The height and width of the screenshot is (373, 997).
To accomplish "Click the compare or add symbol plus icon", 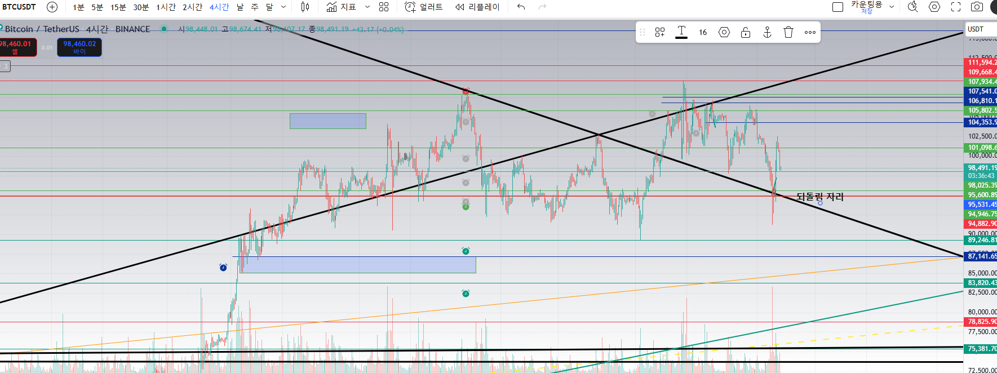I will pos(52,7).
